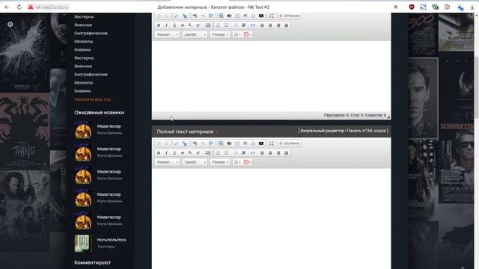Open the red shield browser extension
Image resolution: width=479 pixels, height=269 pixels.
(412, 7)
